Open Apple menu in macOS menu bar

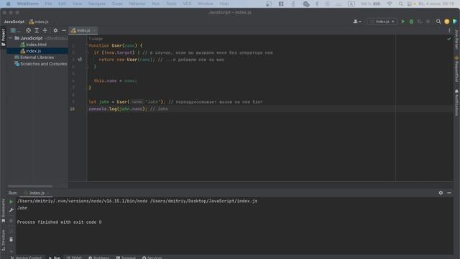tap(8, 4)
